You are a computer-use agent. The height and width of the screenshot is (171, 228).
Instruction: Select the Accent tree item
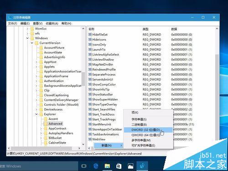click(53, 119)
